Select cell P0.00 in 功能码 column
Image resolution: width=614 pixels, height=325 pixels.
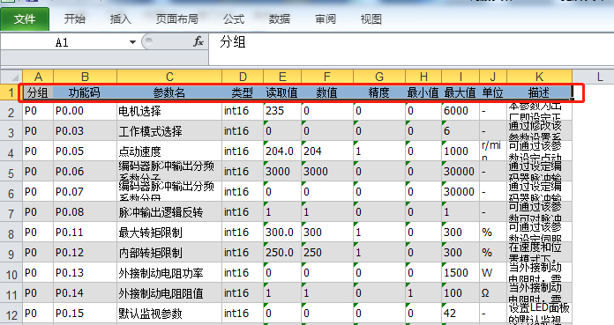point(85,112)
